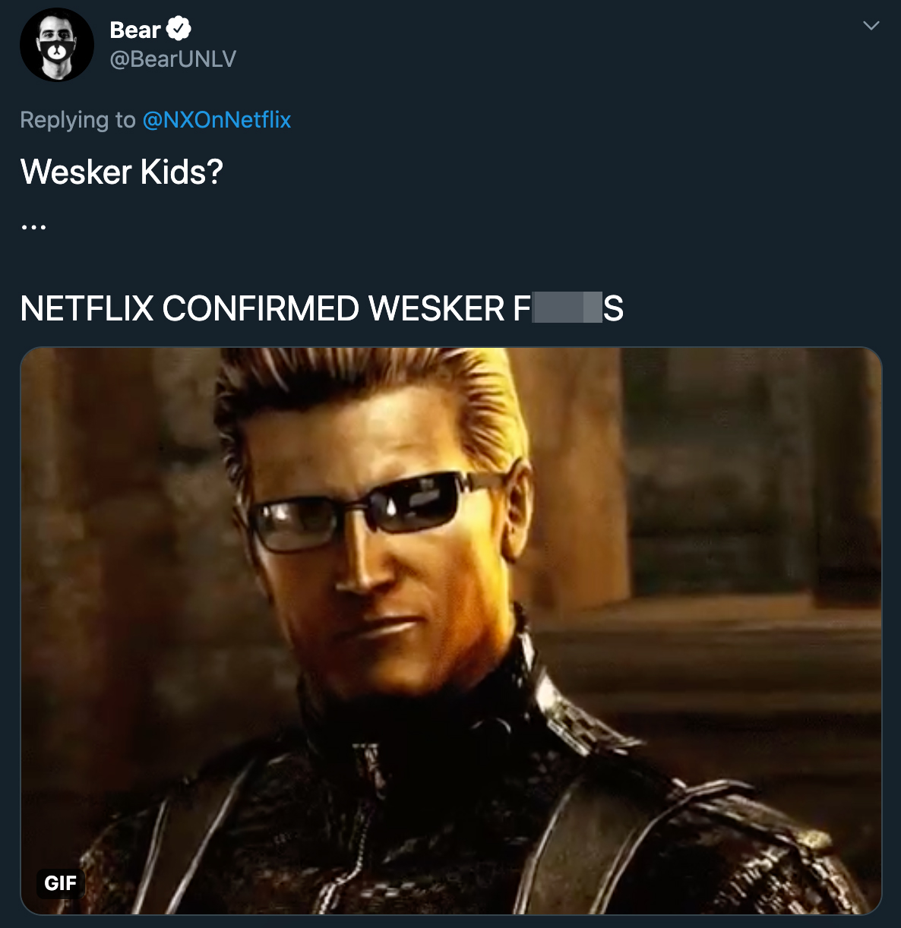Open the @NXOnNetflix mention link

pyautogui.click(x=217, y=120)
